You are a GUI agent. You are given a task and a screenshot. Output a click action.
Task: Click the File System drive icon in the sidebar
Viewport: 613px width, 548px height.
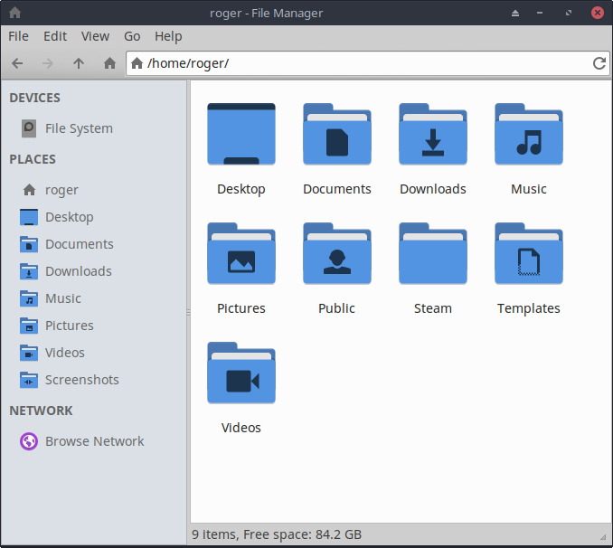pyautogui.click(x=29, y=128)
